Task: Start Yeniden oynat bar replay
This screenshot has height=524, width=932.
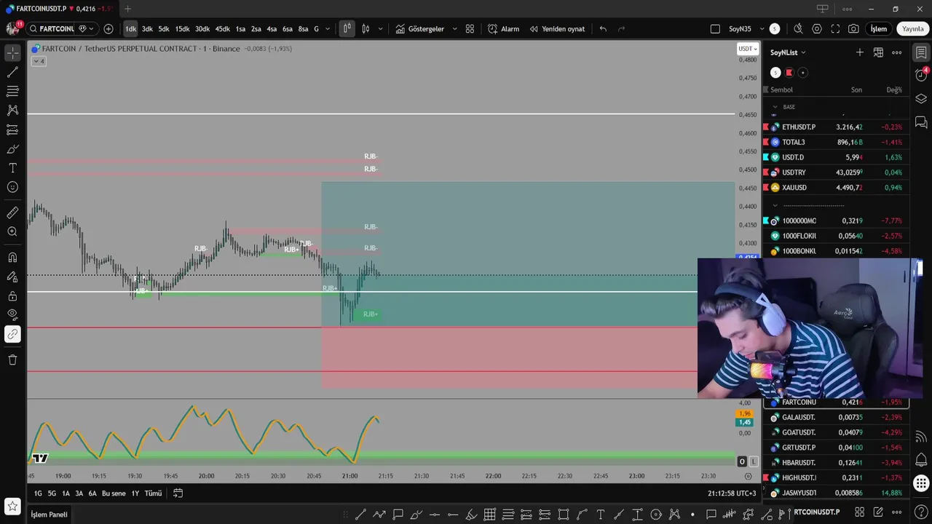Action: [557, 29]
